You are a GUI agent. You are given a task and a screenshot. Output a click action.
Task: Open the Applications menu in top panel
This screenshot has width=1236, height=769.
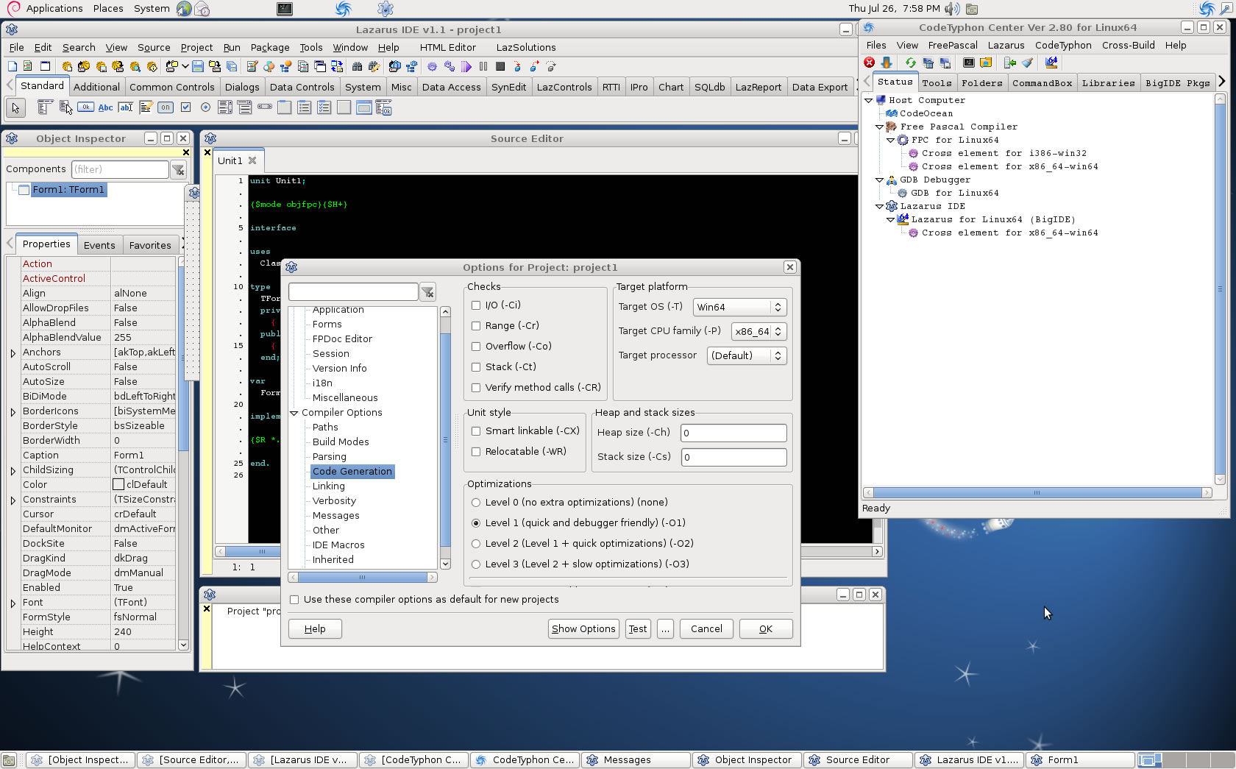pos(54,8)
